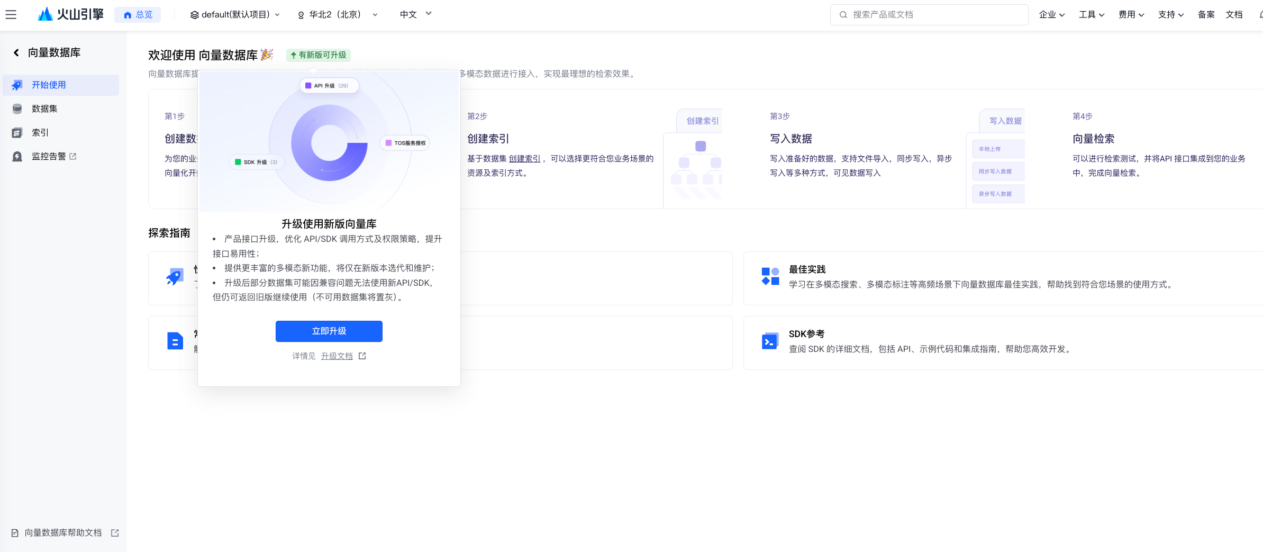Click the 升级使用新版向量库 dialog title
Screen dimensions: 1263x552
[x=329, y=224]
